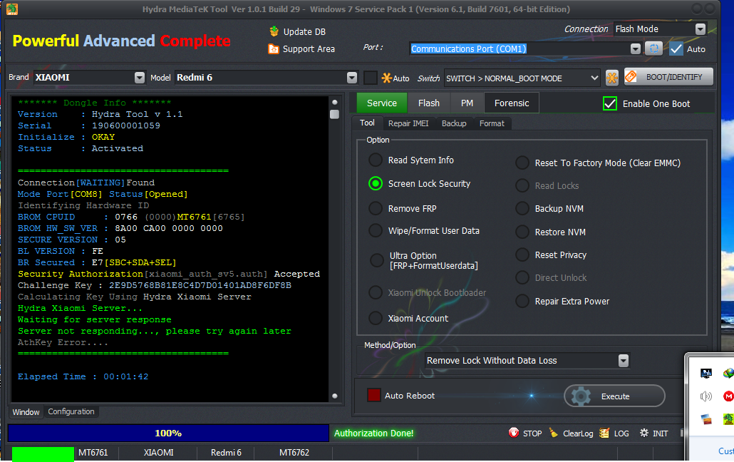Open the Format sub-tab
The height and width of the screenshot is (462, 734).
tap(492, 123)
